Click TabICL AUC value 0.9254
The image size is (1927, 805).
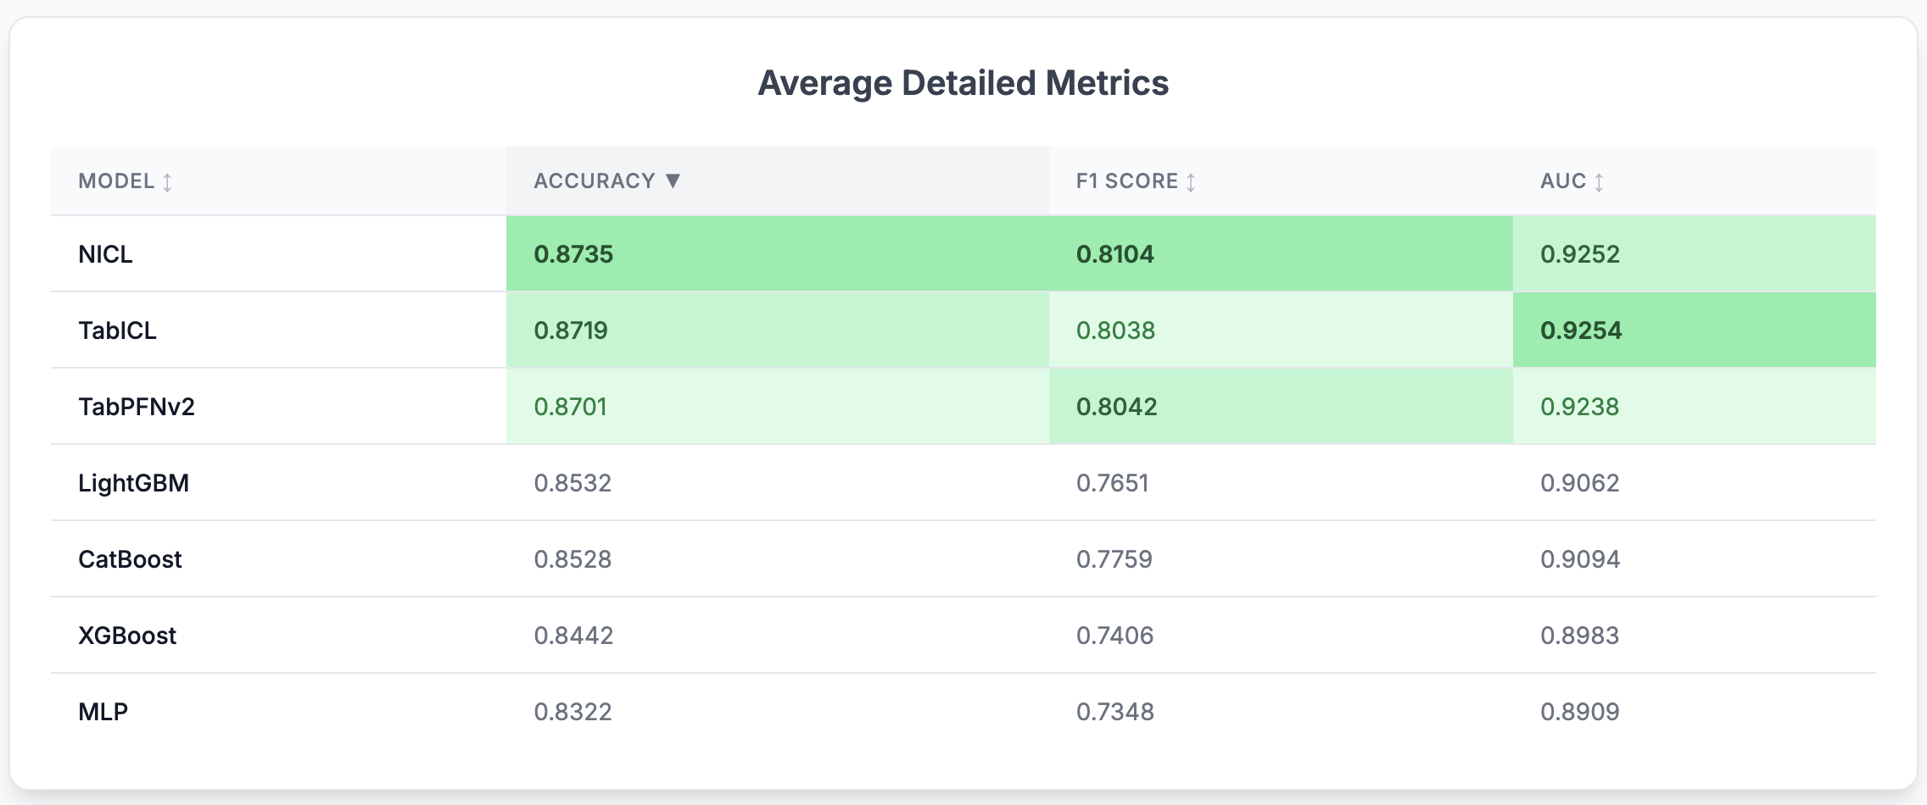pyautogui.click(x=1581, y=330)
